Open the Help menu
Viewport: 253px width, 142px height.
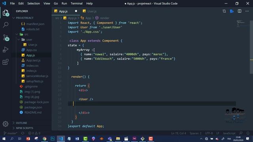[x=89, y=4]
